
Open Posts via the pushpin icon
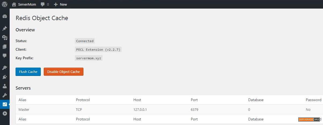[5, 28]
